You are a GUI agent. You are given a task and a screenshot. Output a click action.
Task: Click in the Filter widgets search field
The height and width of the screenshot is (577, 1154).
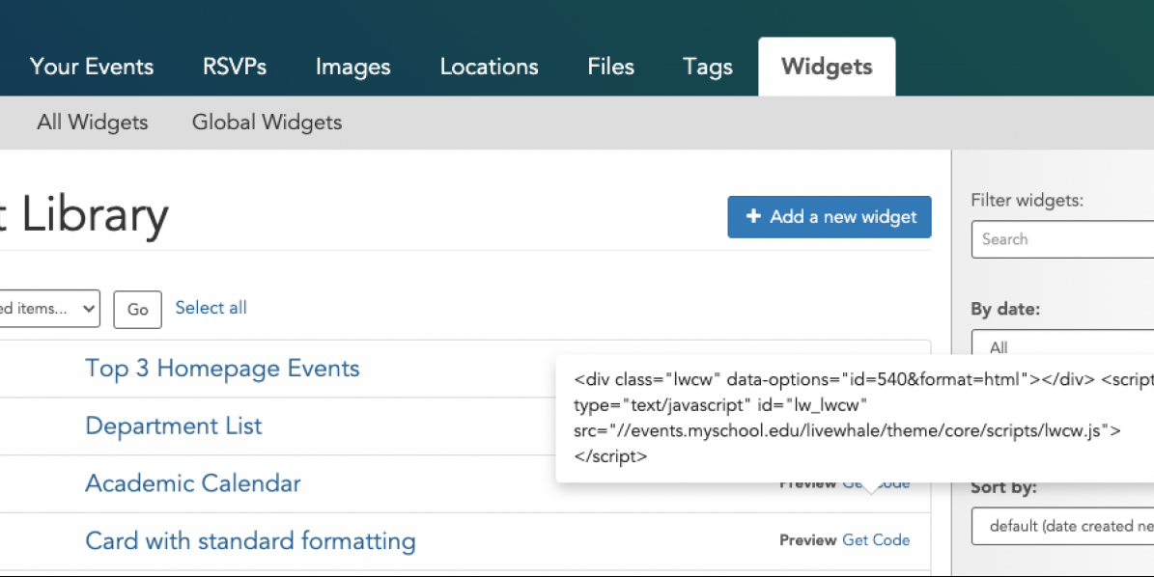pos(1062,239)
